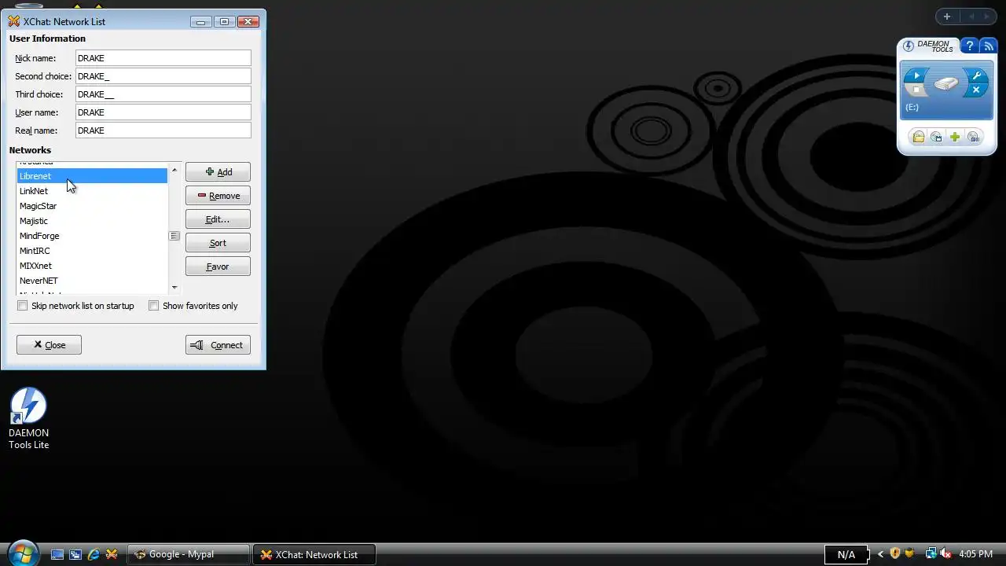Image resolution: width=1006 pixels, height=566 pixels.
Task: Click the Second choice input field
Action: (163, 76)
